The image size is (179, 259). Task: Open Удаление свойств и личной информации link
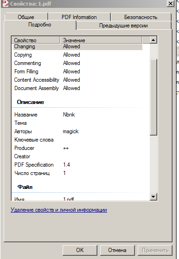[59, 210]
